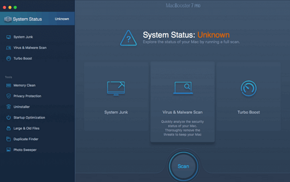The height and width of the screenshot is (182, 290).
Task: Click the warning triangle question mark icon
Action: pyautogui.click(x=129, y=38)
